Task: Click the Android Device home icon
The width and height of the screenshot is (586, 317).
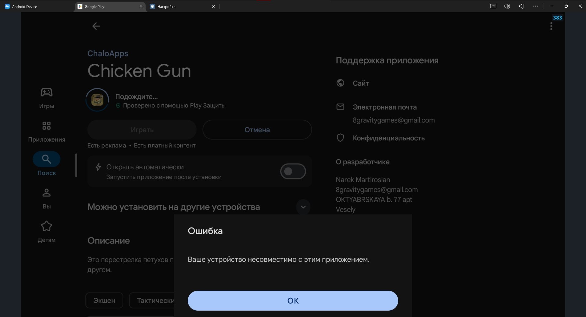Action: tap(7, 6)
